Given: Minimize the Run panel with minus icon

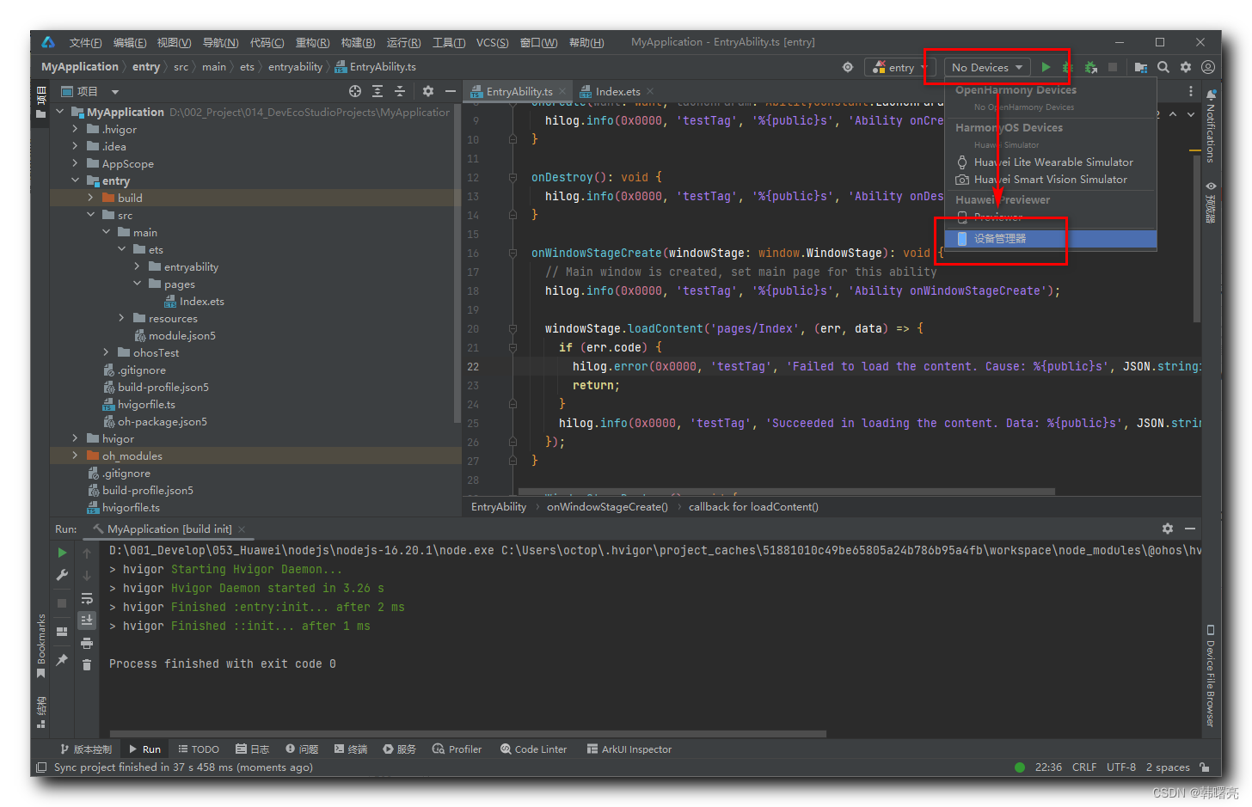Looking at the screenshot, I should (x=1190, y=529).
